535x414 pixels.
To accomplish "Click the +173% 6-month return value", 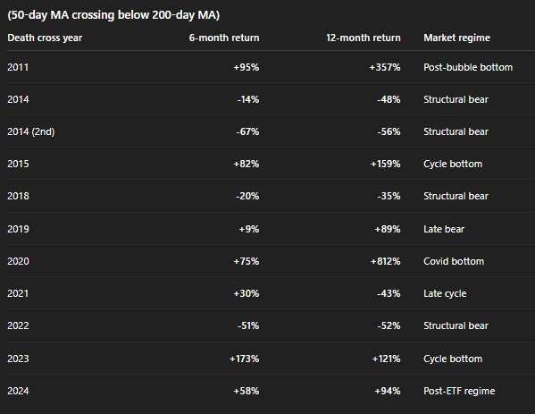I will (x=245, y=359).
